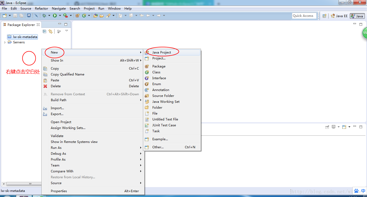This screenshot has height=197, width=367.
Task: Click the Open Type toolbar icon
Action: [95, 16]
